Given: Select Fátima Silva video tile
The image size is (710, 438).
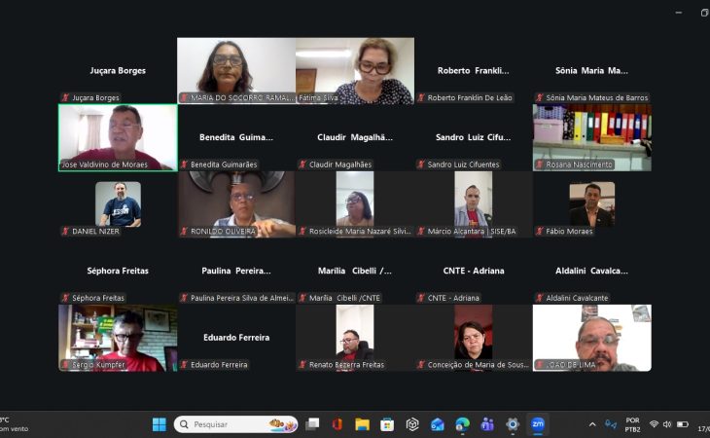Looking at the screenshot, I should coord(355,71).
